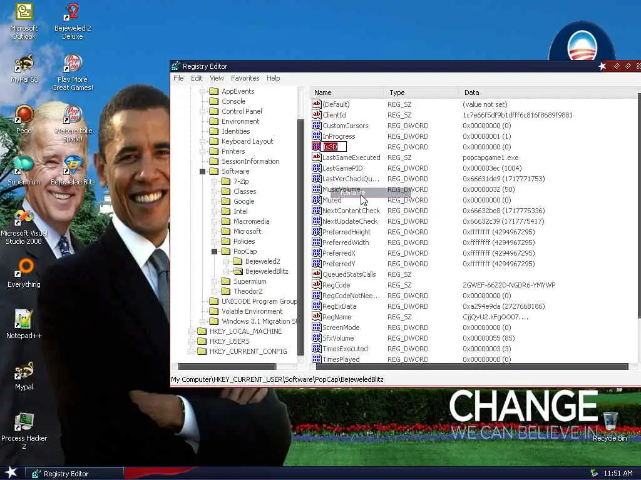This screenshot has height=480, width=641.
Task: Open Bejeweled 2 Deluxe desktop icon
Action: tap(73, 21)
